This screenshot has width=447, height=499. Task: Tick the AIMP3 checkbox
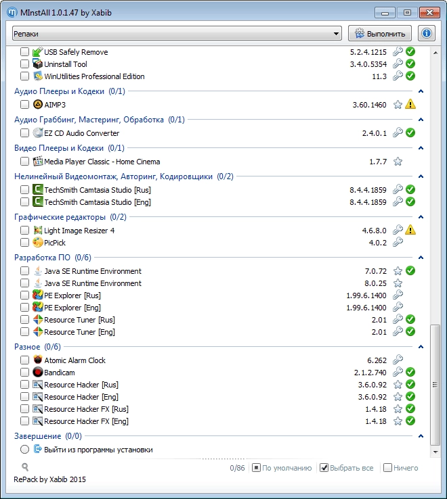[x=24, y=104]
